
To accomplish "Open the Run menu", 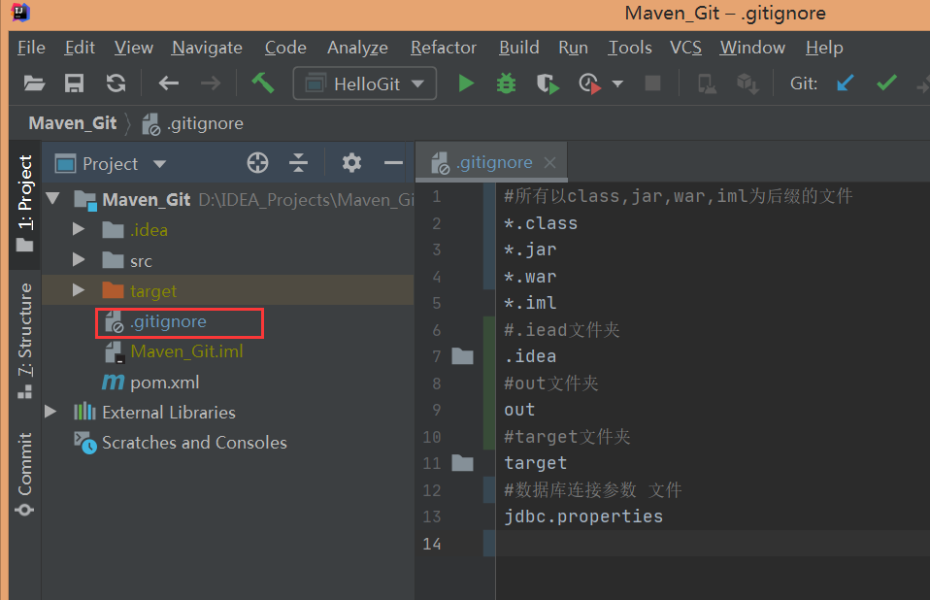I will click(573, 48).
